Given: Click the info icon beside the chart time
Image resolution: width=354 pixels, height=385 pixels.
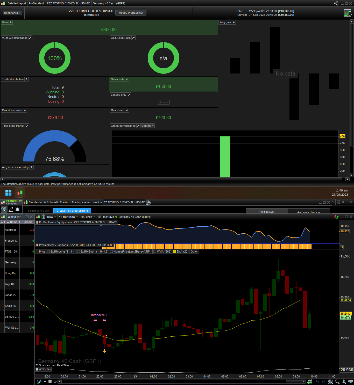Looking at the screenshot, I should point(100,217).
